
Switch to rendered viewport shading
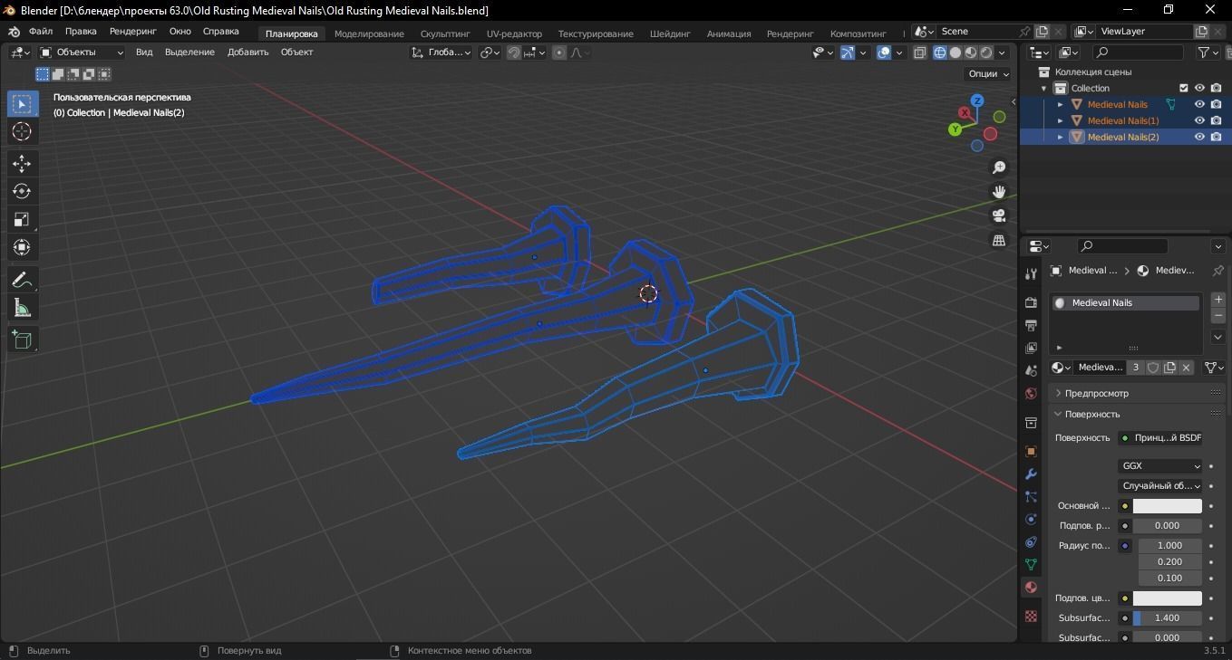coord(986,53)
